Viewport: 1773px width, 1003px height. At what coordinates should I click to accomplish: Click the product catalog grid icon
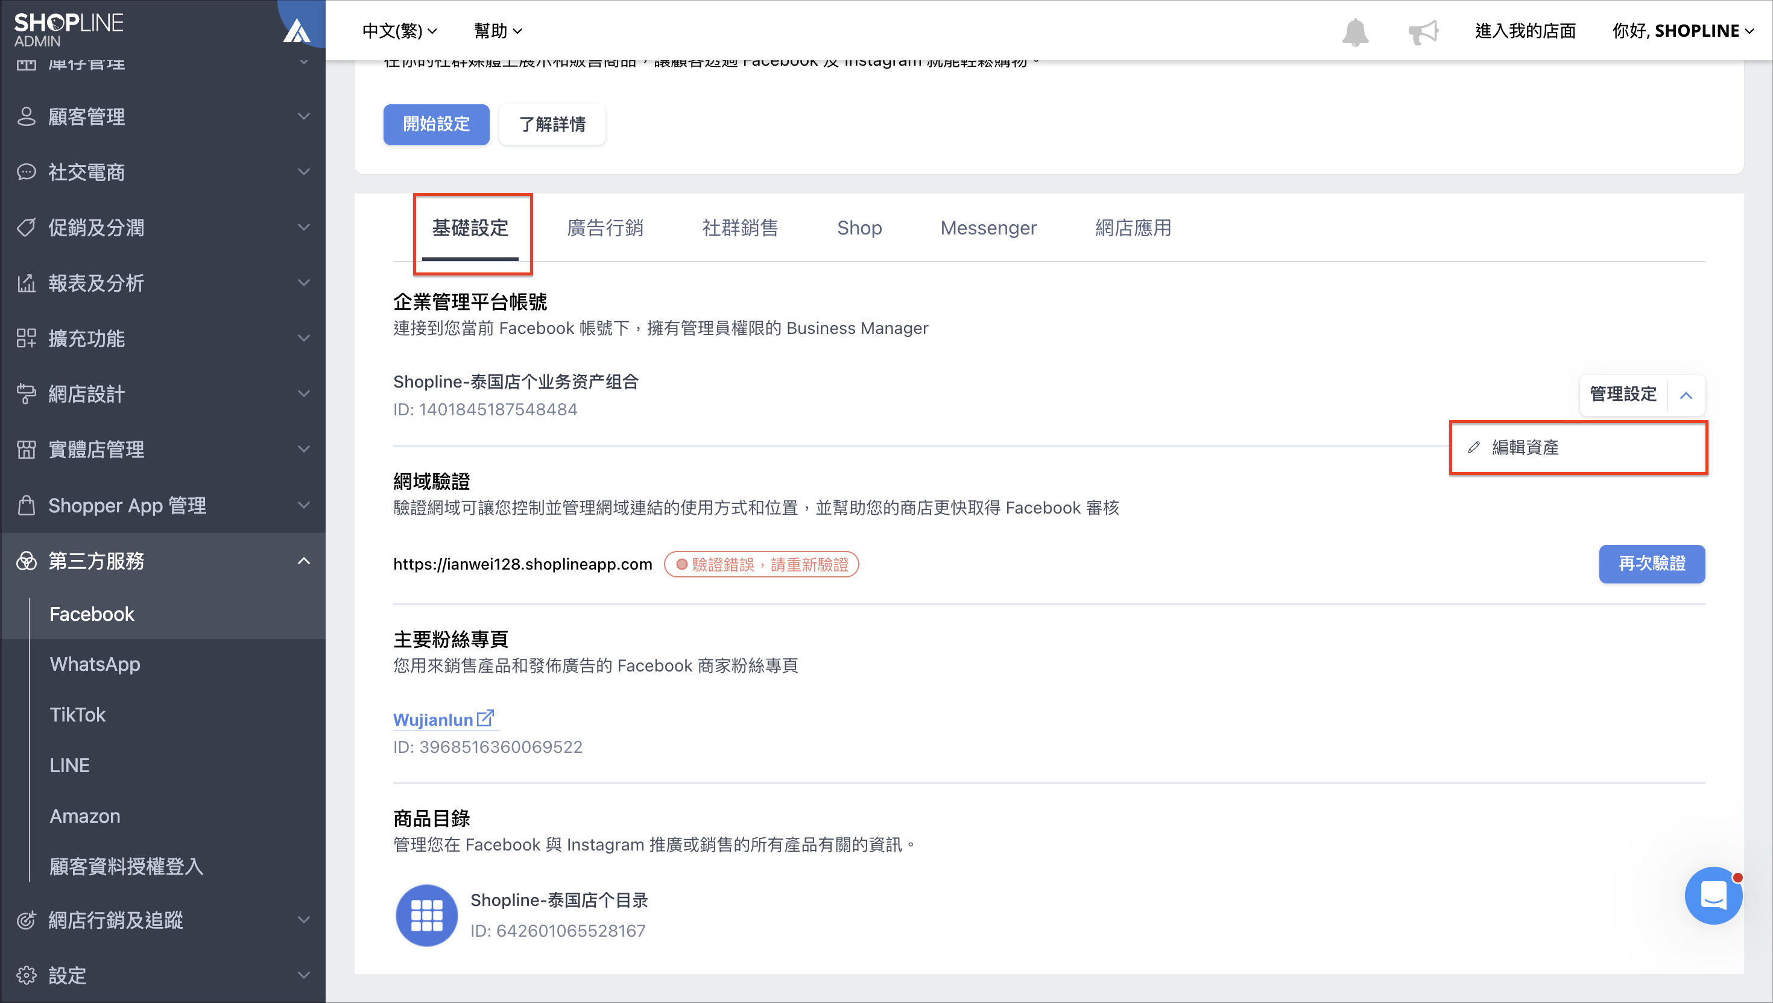[x=426, y=916]
